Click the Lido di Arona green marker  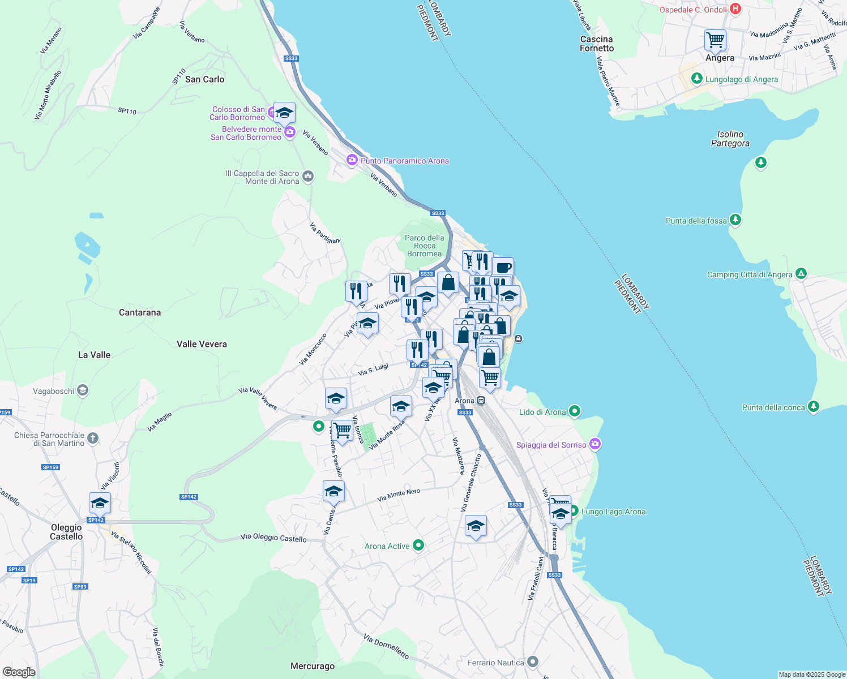coord(575,411)
